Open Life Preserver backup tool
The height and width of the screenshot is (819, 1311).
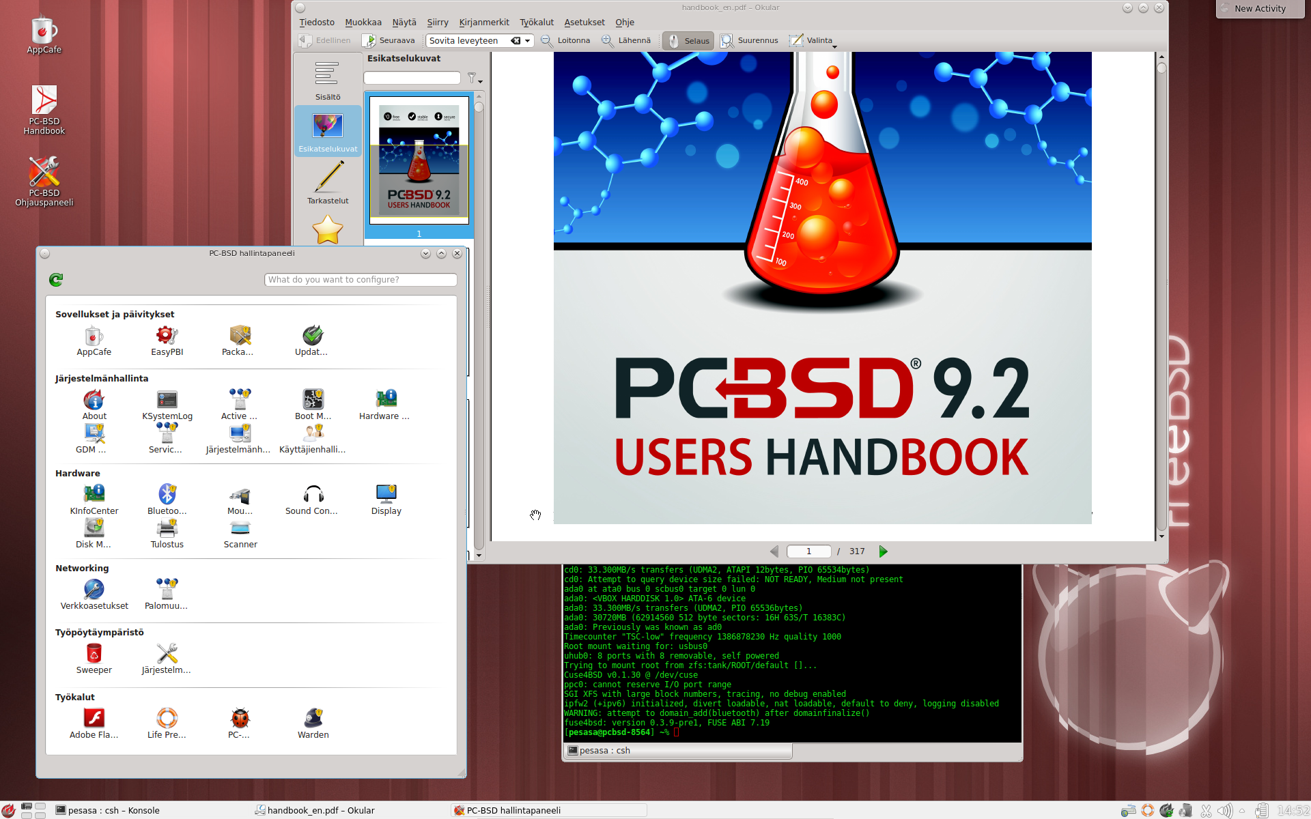tap(167, 723)
